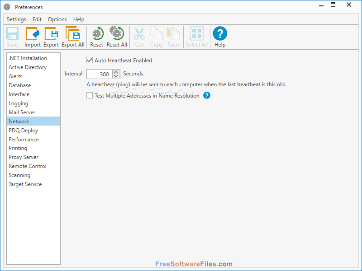Open Scanning preferences

(x=33, y=175)
